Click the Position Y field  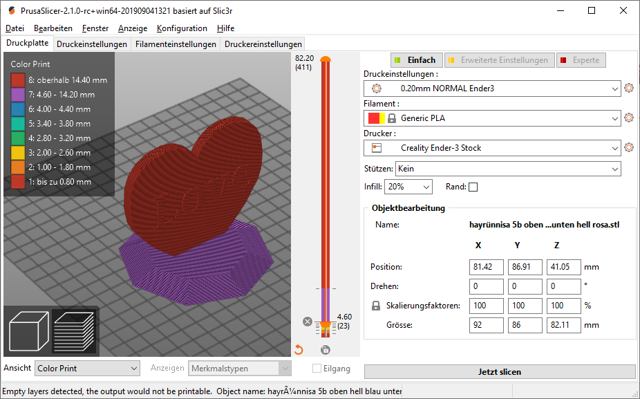coord(525,267)
